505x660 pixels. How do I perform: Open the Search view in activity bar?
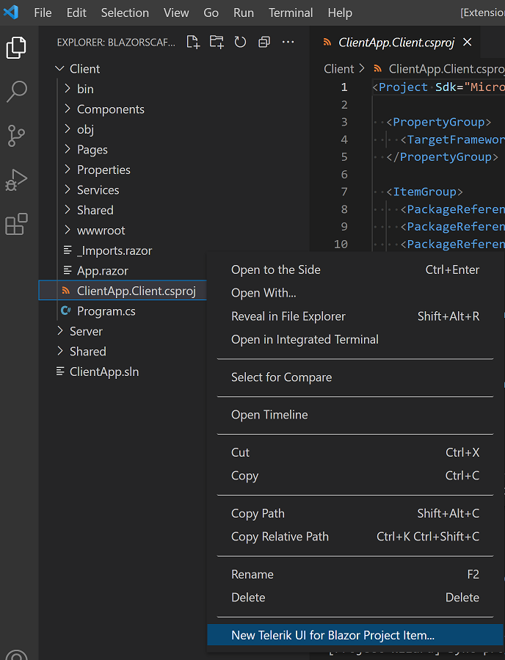click(x=16, y=92)
